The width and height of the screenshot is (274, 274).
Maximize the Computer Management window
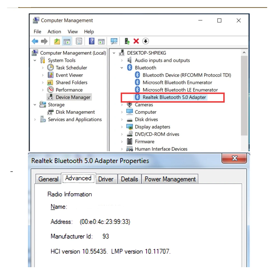click(219, 21)
